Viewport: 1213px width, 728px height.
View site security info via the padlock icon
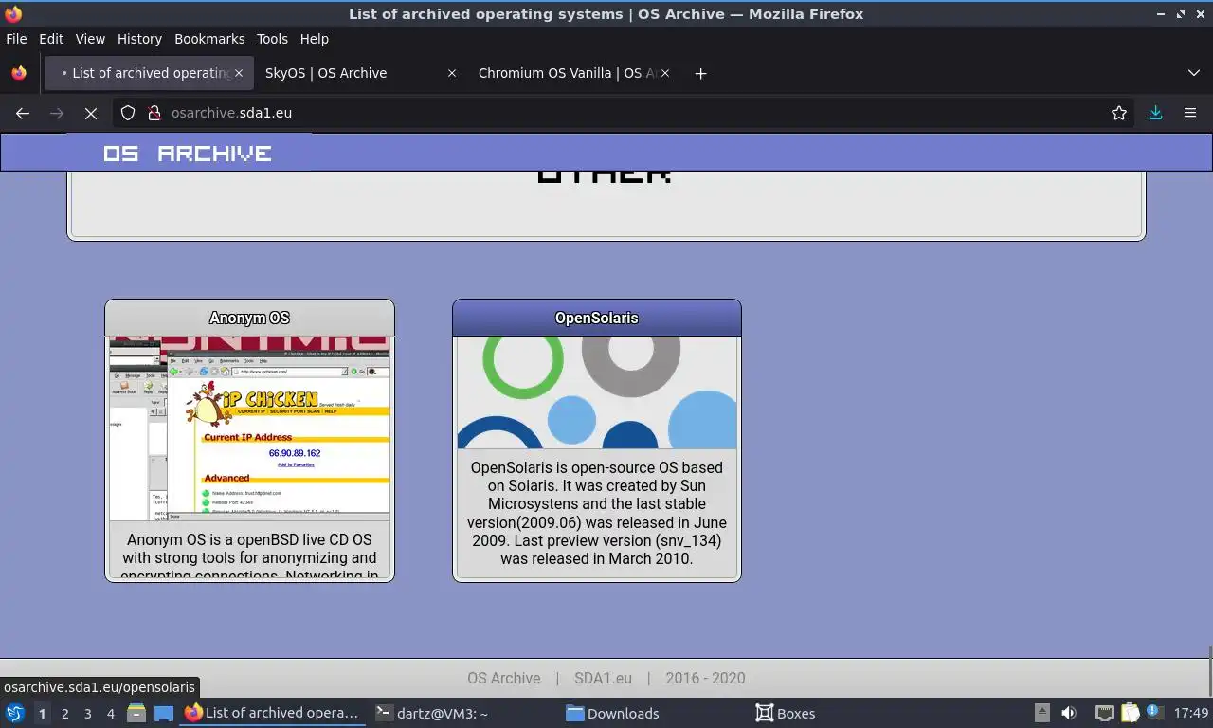154,113
